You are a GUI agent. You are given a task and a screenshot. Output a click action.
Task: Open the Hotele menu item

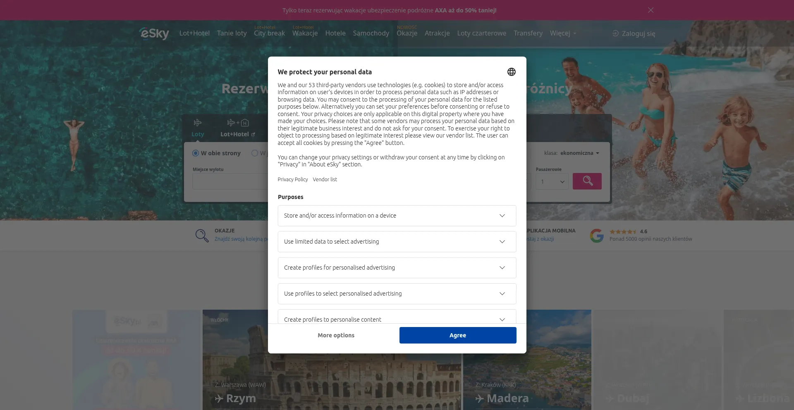point(335,33)
